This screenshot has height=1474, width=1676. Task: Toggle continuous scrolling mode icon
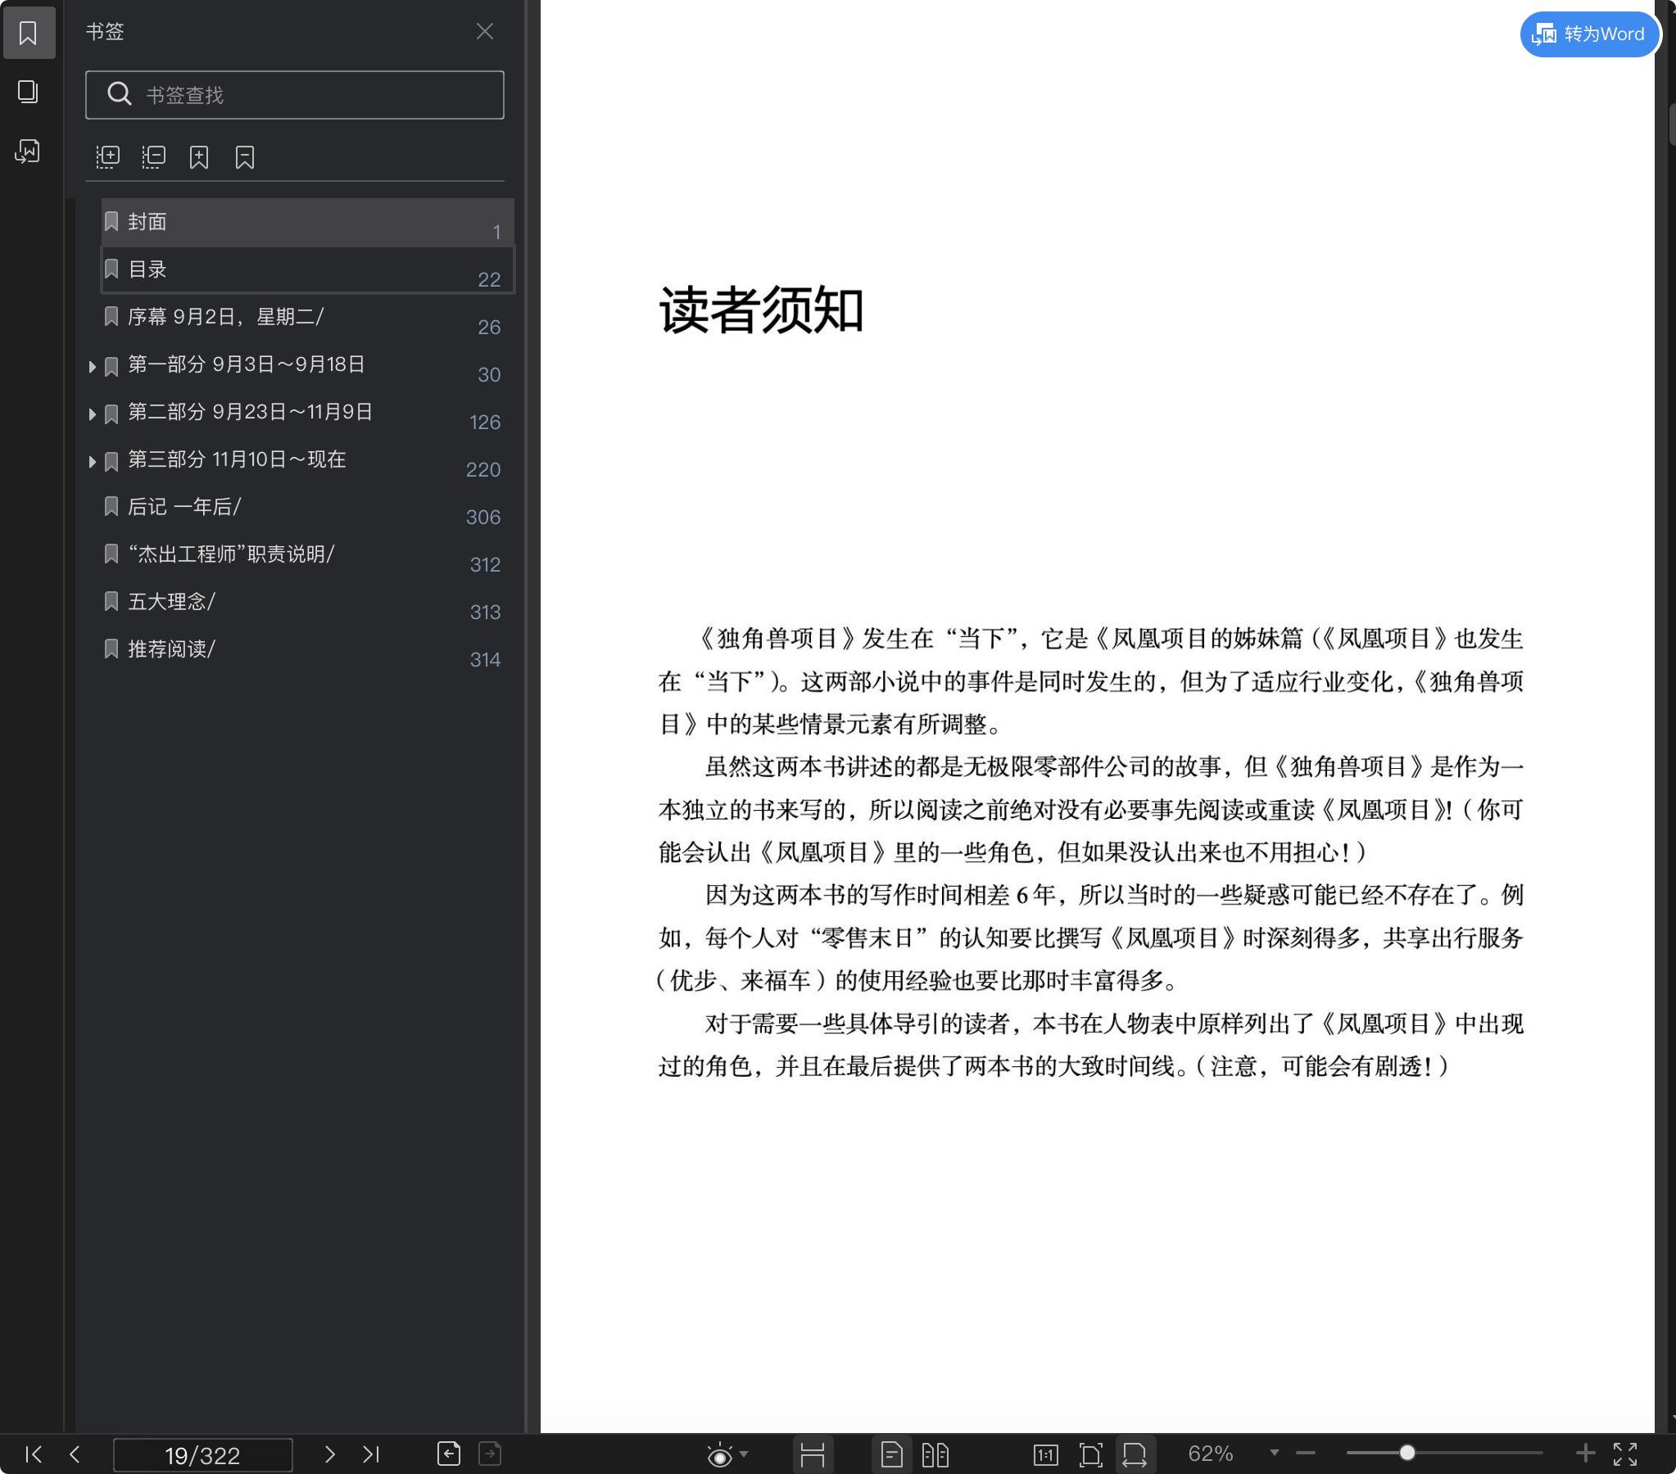tap(813, 1454)
